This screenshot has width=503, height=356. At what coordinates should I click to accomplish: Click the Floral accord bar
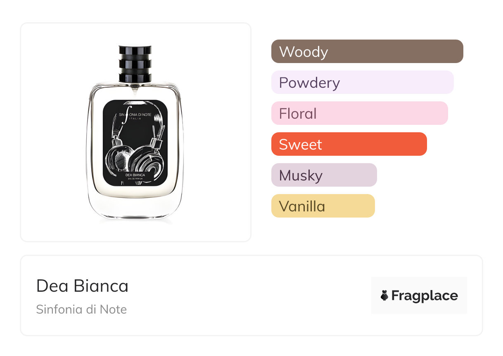pos(360,113)
